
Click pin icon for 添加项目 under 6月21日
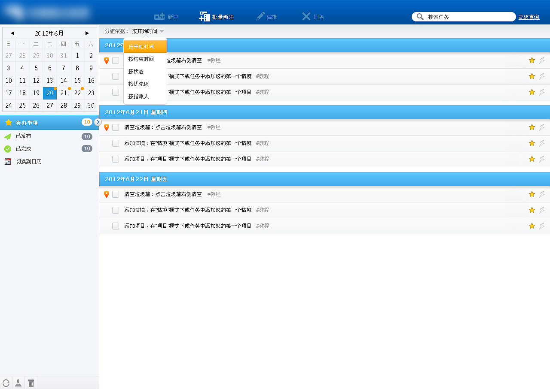click(x=542, y=159)
